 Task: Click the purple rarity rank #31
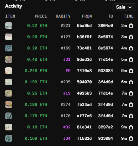(67, 59)
